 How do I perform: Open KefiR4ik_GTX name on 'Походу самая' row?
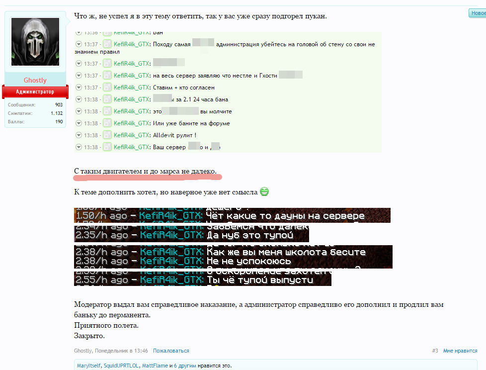131,44
